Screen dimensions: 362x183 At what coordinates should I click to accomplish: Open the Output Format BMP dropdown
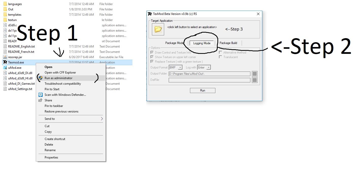180,67
